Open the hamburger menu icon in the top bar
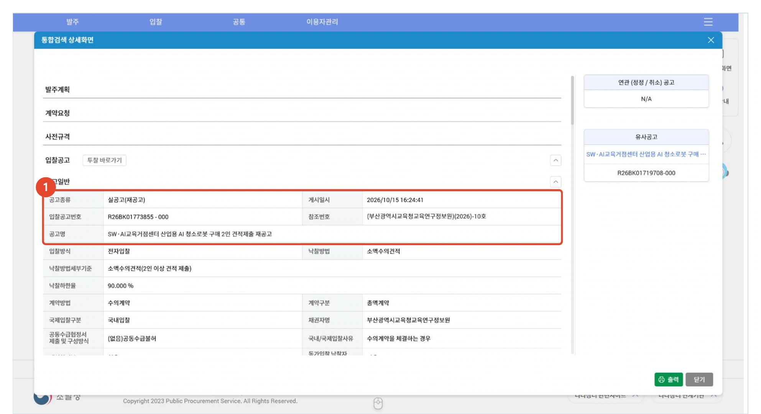Image resolution: width=761 pixels, height=414 pixels. [x=708, y=22]
